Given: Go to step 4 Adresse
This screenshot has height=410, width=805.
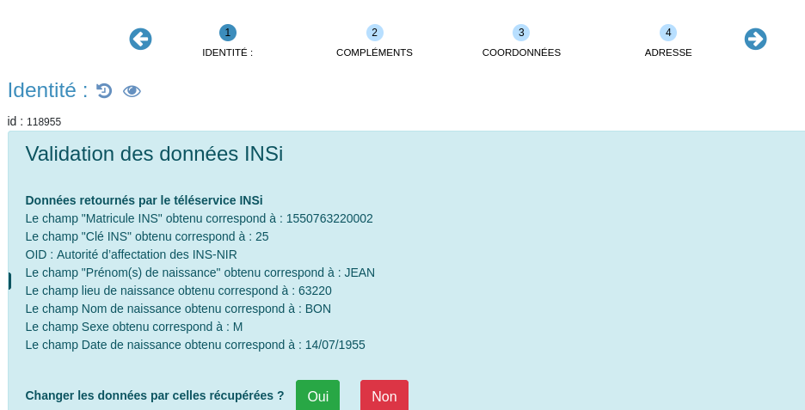Looking at the screenshot, I should coord(668,40).
